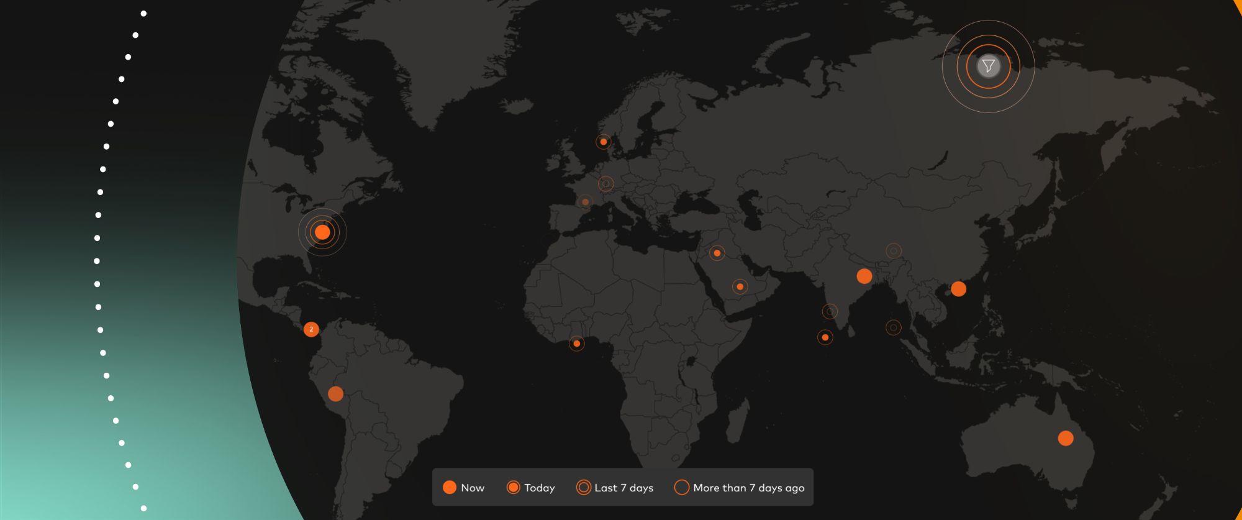1242x520 pixels.
Task: Click the ringed marker near Denmark
Action: pos(604,142)
